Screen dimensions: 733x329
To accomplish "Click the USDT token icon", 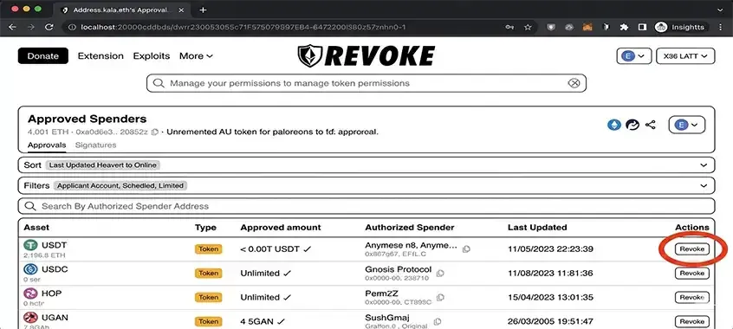I will pyautogui.click(x=30, y=245).
